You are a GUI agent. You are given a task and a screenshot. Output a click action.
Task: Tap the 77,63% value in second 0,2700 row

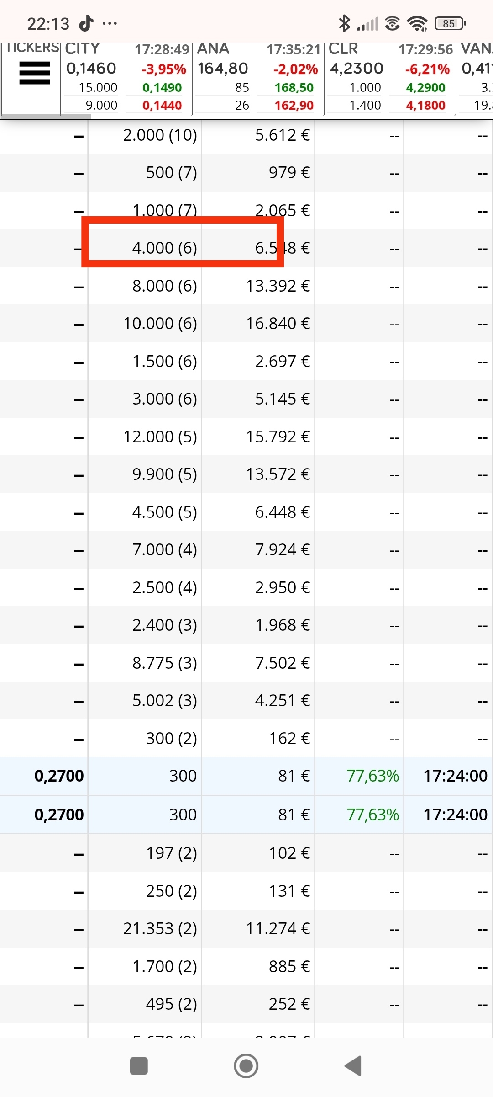372,815
